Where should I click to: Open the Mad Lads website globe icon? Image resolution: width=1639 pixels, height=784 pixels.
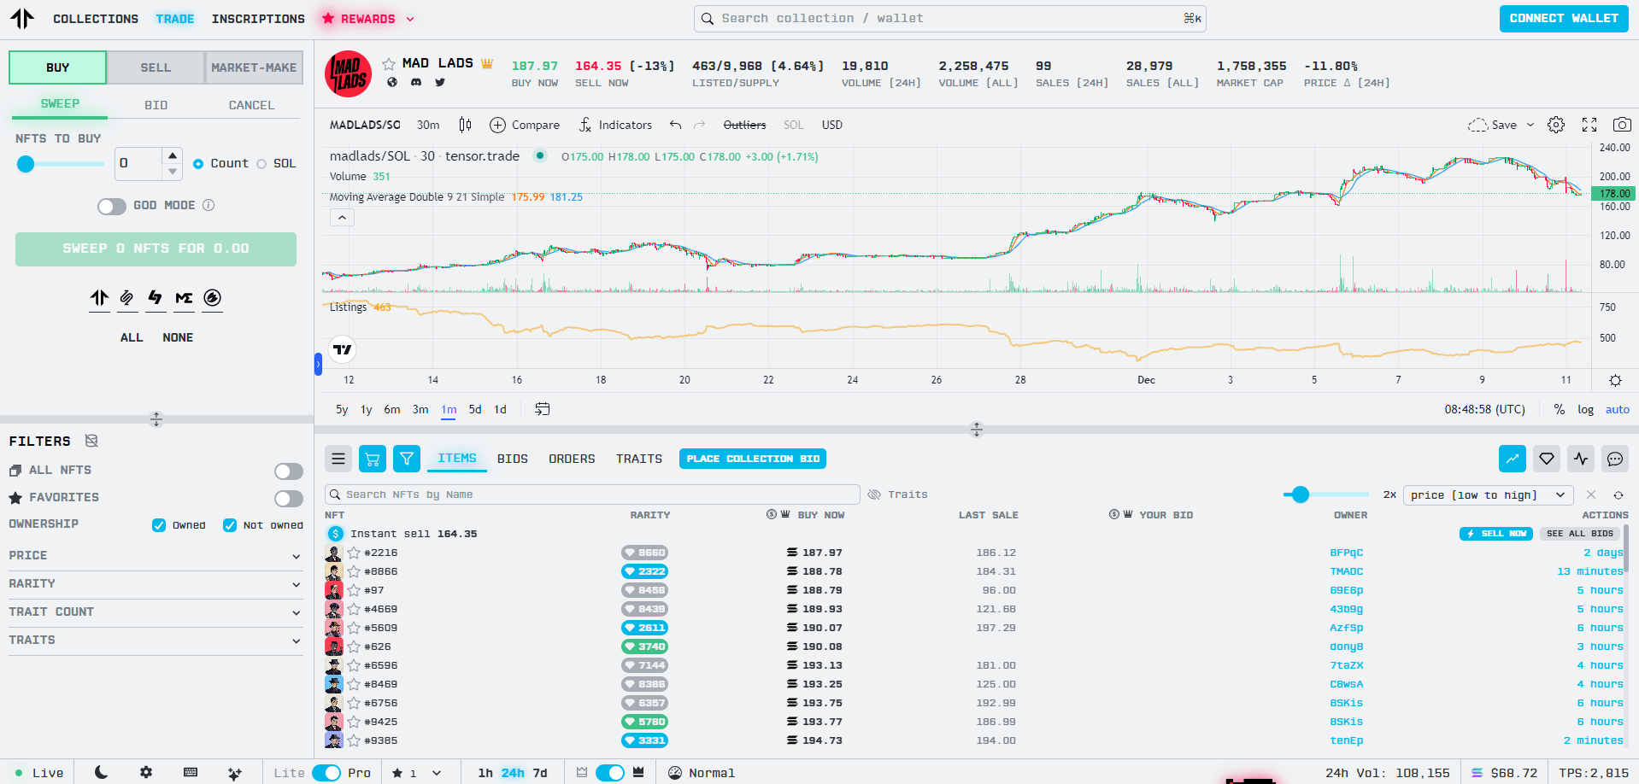point(392,82)
